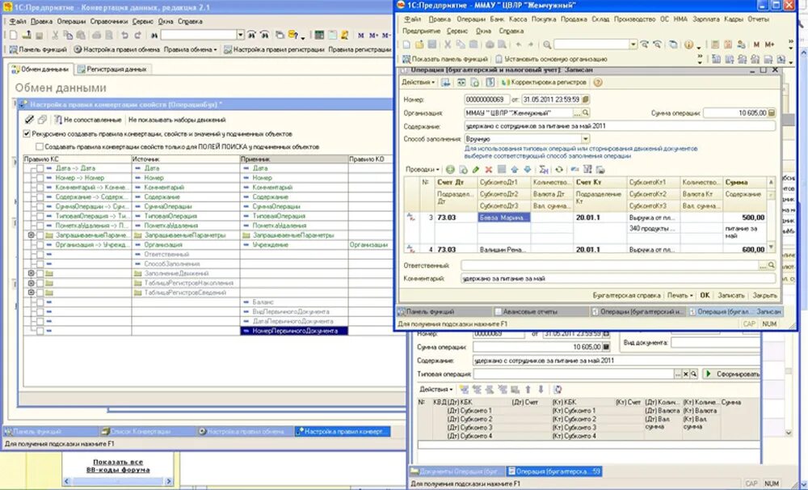Expand the ЗаполнениеДвижений tree node

31,273
